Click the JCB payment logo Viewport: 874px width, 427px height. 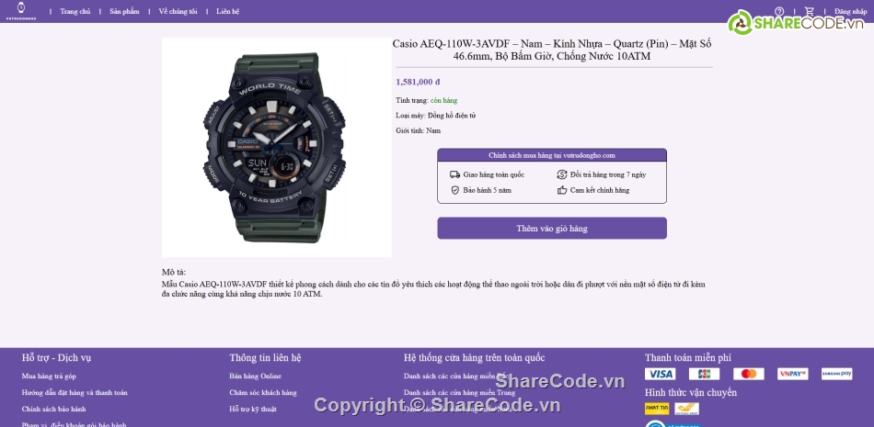click(704, 374)
